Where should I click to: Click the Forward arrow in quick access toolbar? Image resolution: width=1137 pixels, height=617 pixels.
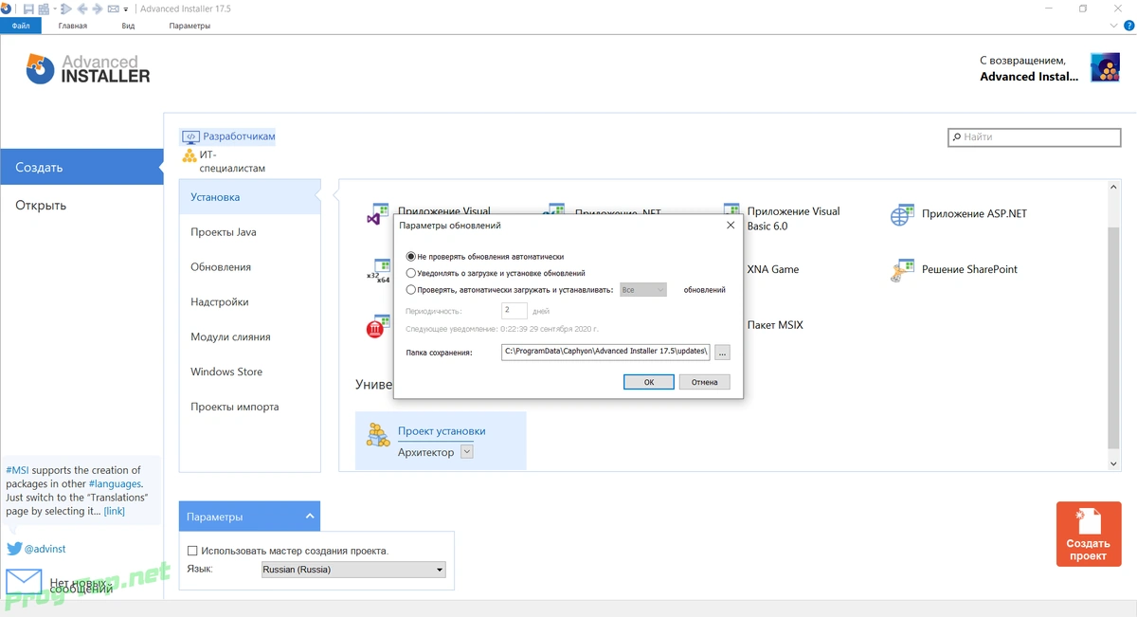click(x=98, y=9)
